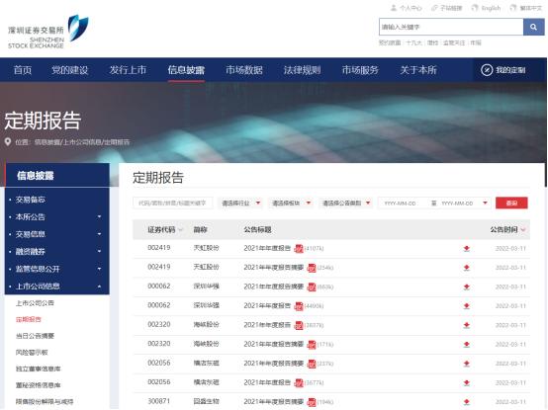The image size is (548, 410).
Task: Open 独立董事信息库 sidebar sublink
Action: point(39,369)
